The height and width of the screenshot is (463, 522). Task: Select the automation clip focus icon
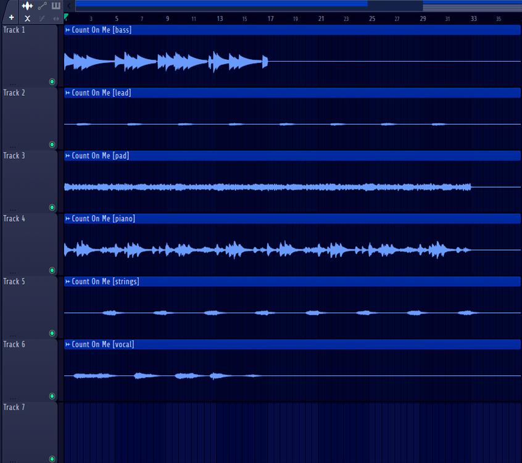(42, 6)
